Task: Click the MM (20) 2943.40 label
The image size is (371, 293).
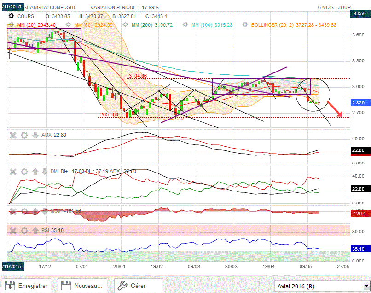Action: [36, 25]
